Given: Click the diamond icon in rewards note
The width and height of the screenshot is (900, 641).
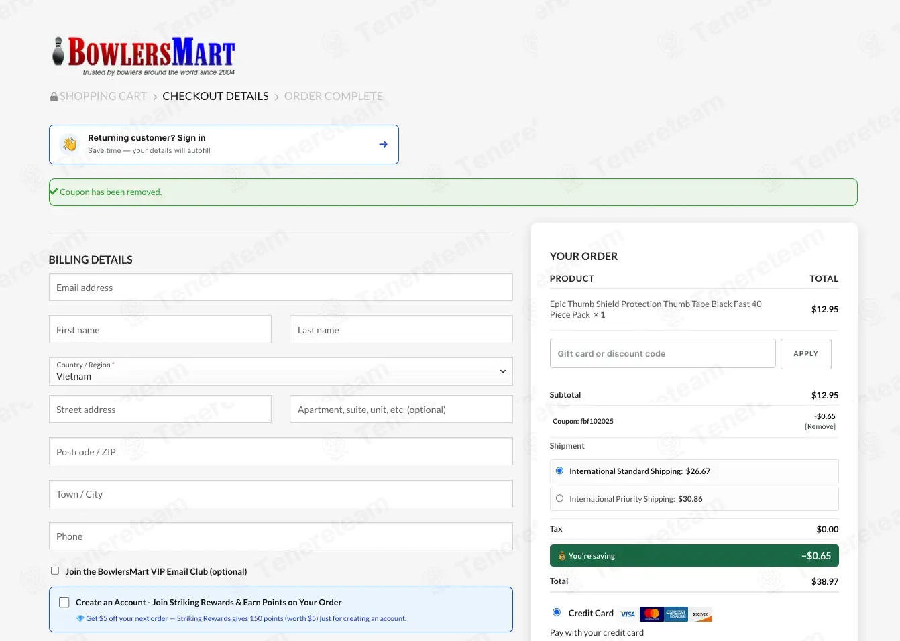Looking at the screenshot, I should point(80,618).
